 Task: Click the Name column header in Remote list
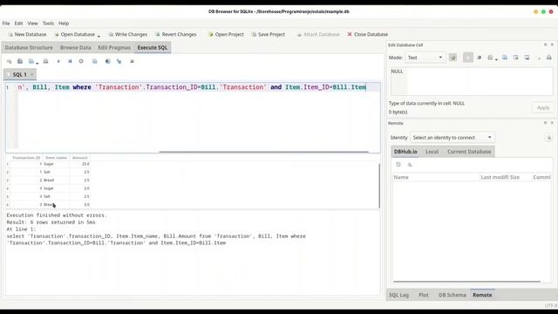[436, 177]
